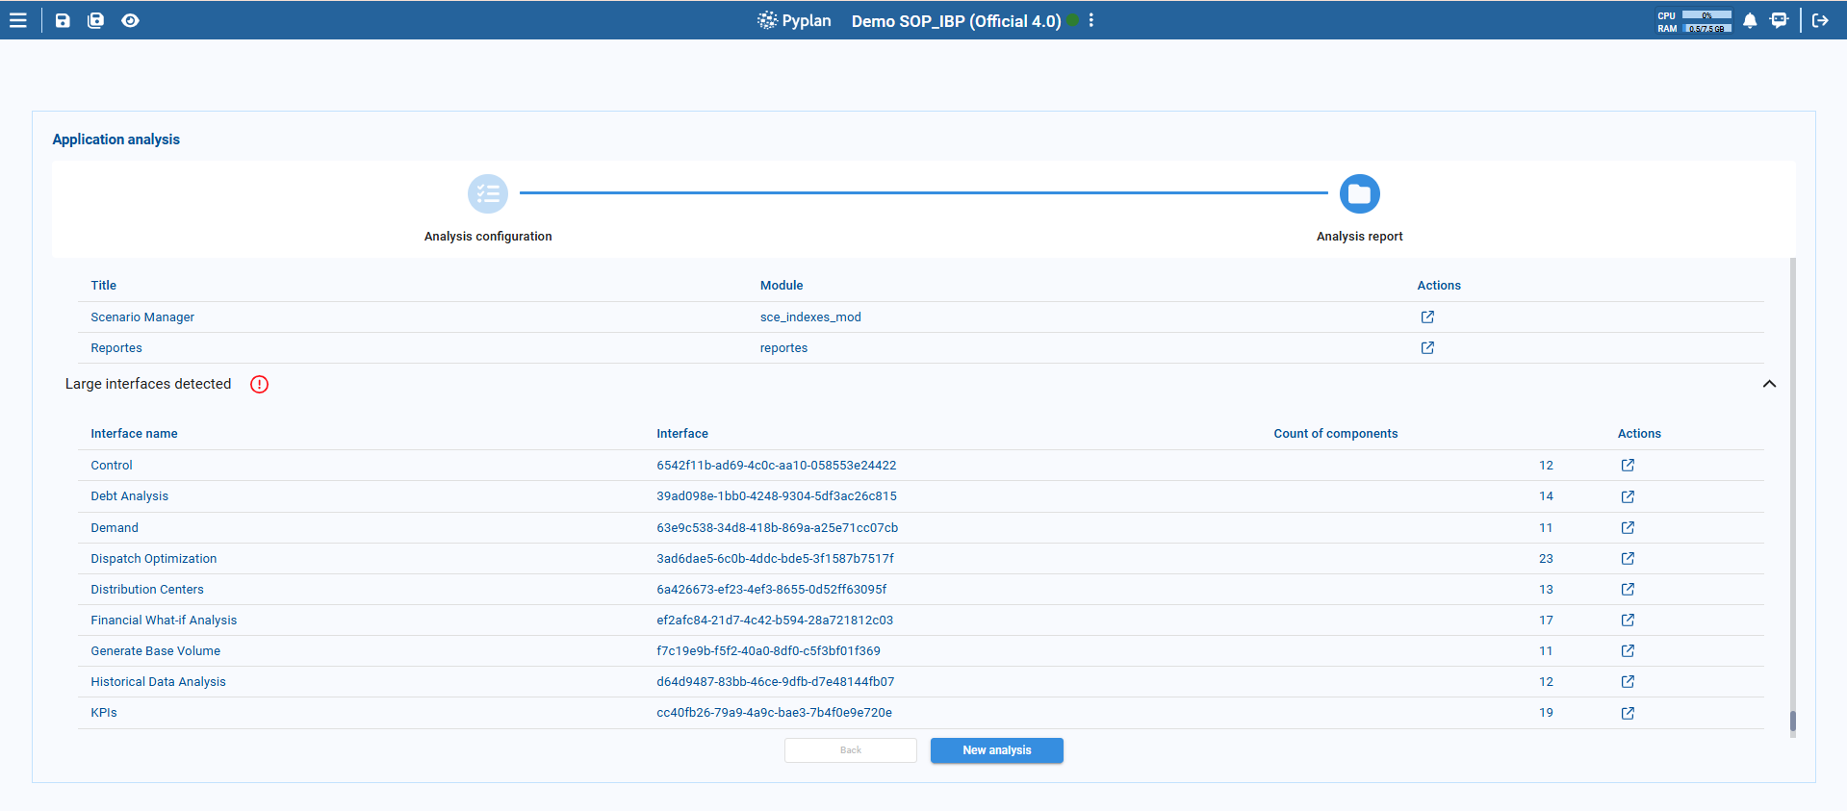
Task: Open Generate Base Volume action icon
Action: pyautogui.click(x=1628, y=650)
